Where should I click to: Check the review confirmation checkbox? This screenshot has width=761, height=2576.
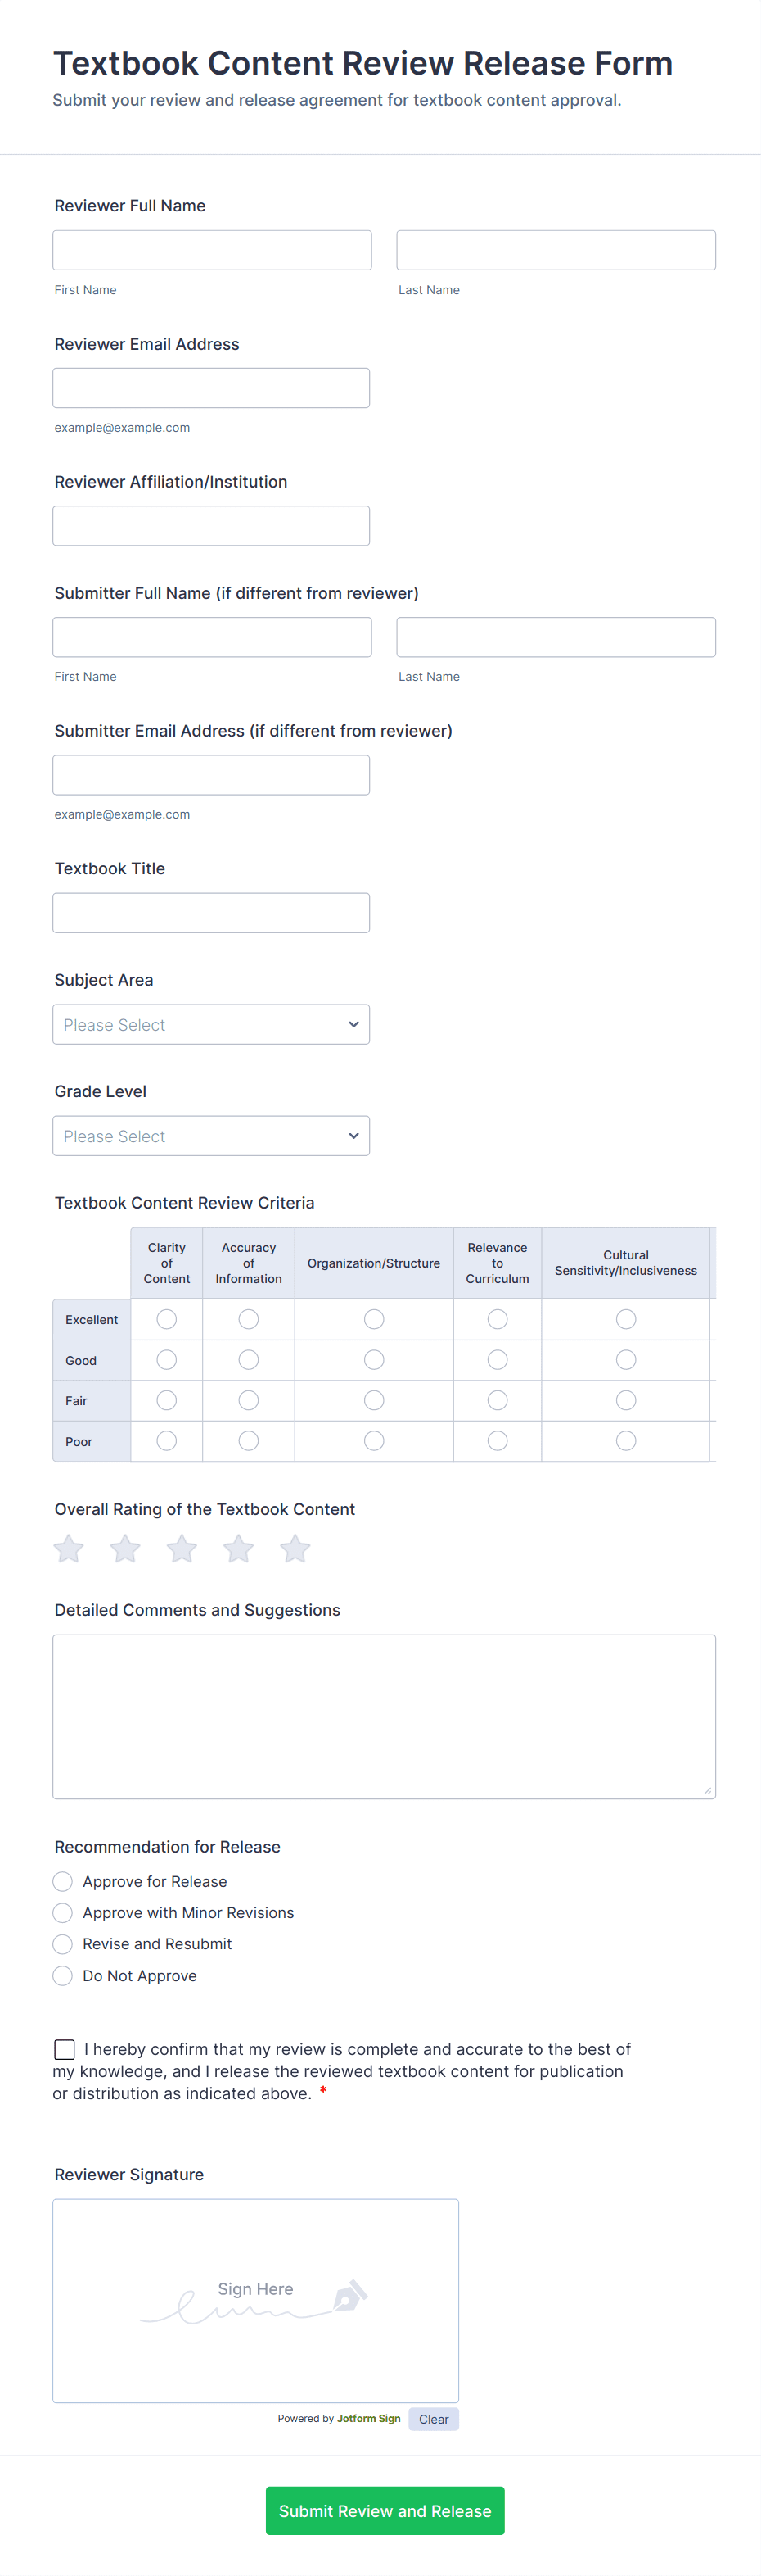coord(65,2050)
